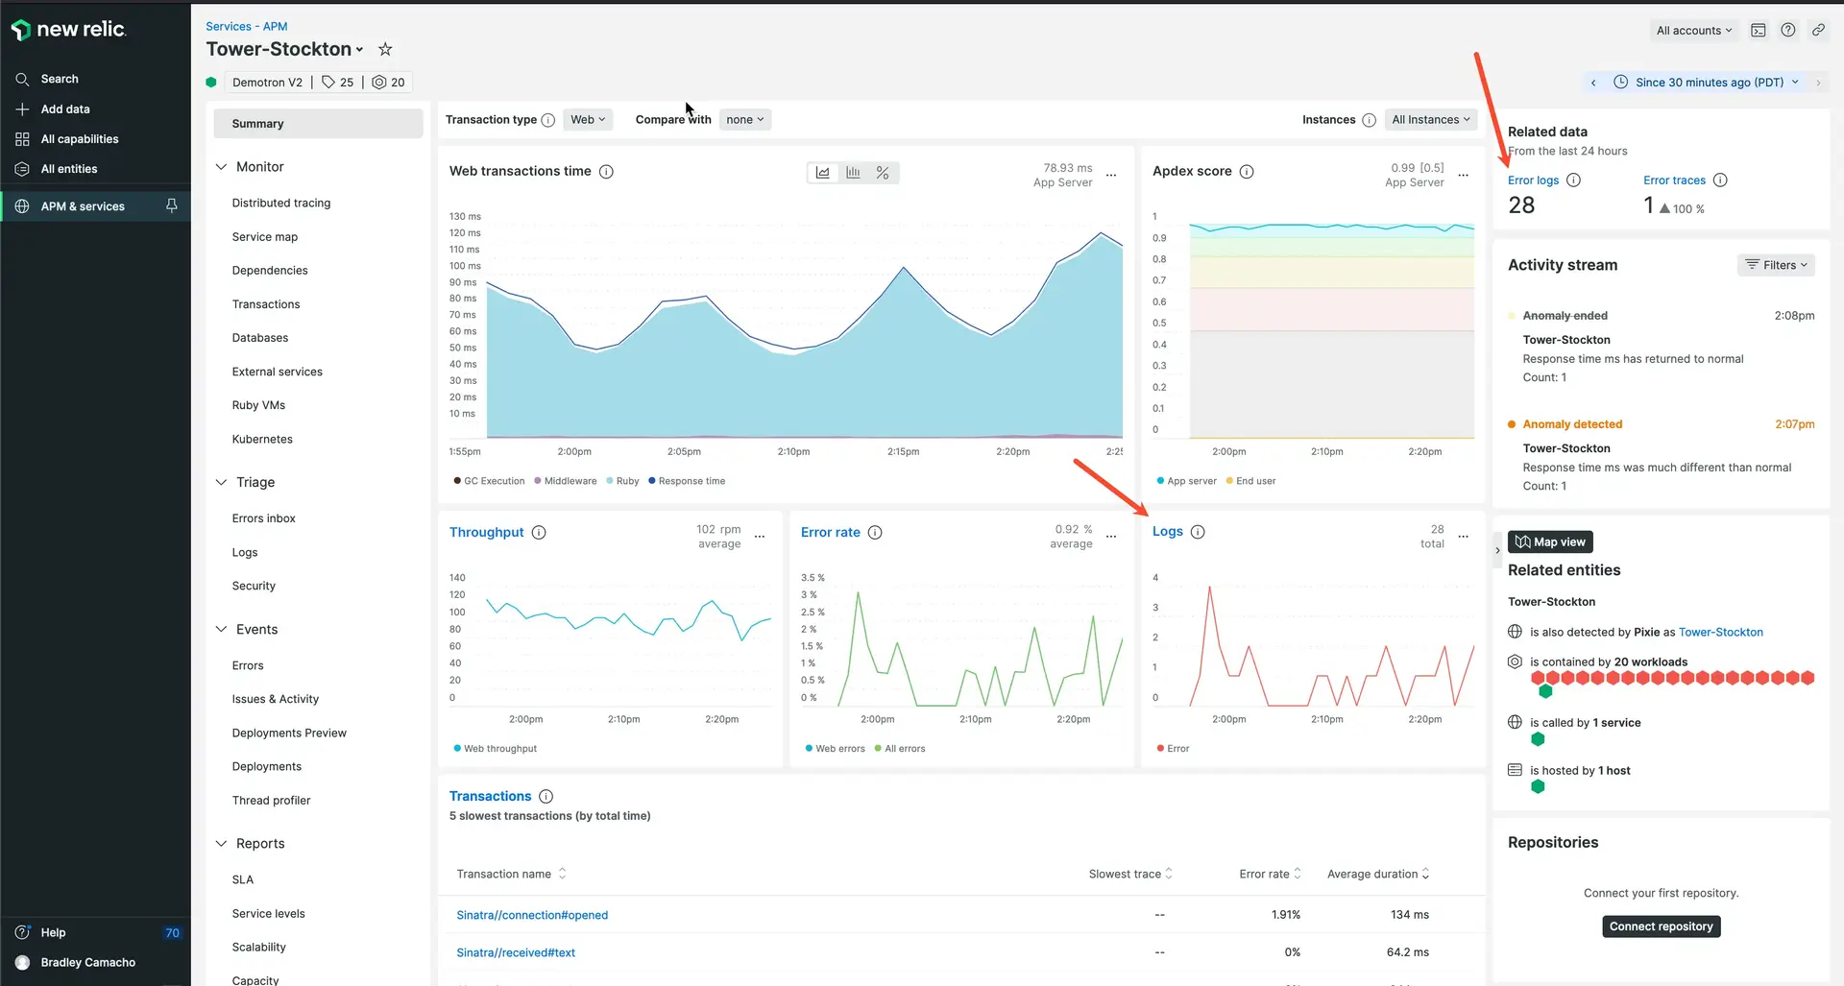Toggle the End user legend series
This screenshot has width=1844, height=986.
(1255, 481)
